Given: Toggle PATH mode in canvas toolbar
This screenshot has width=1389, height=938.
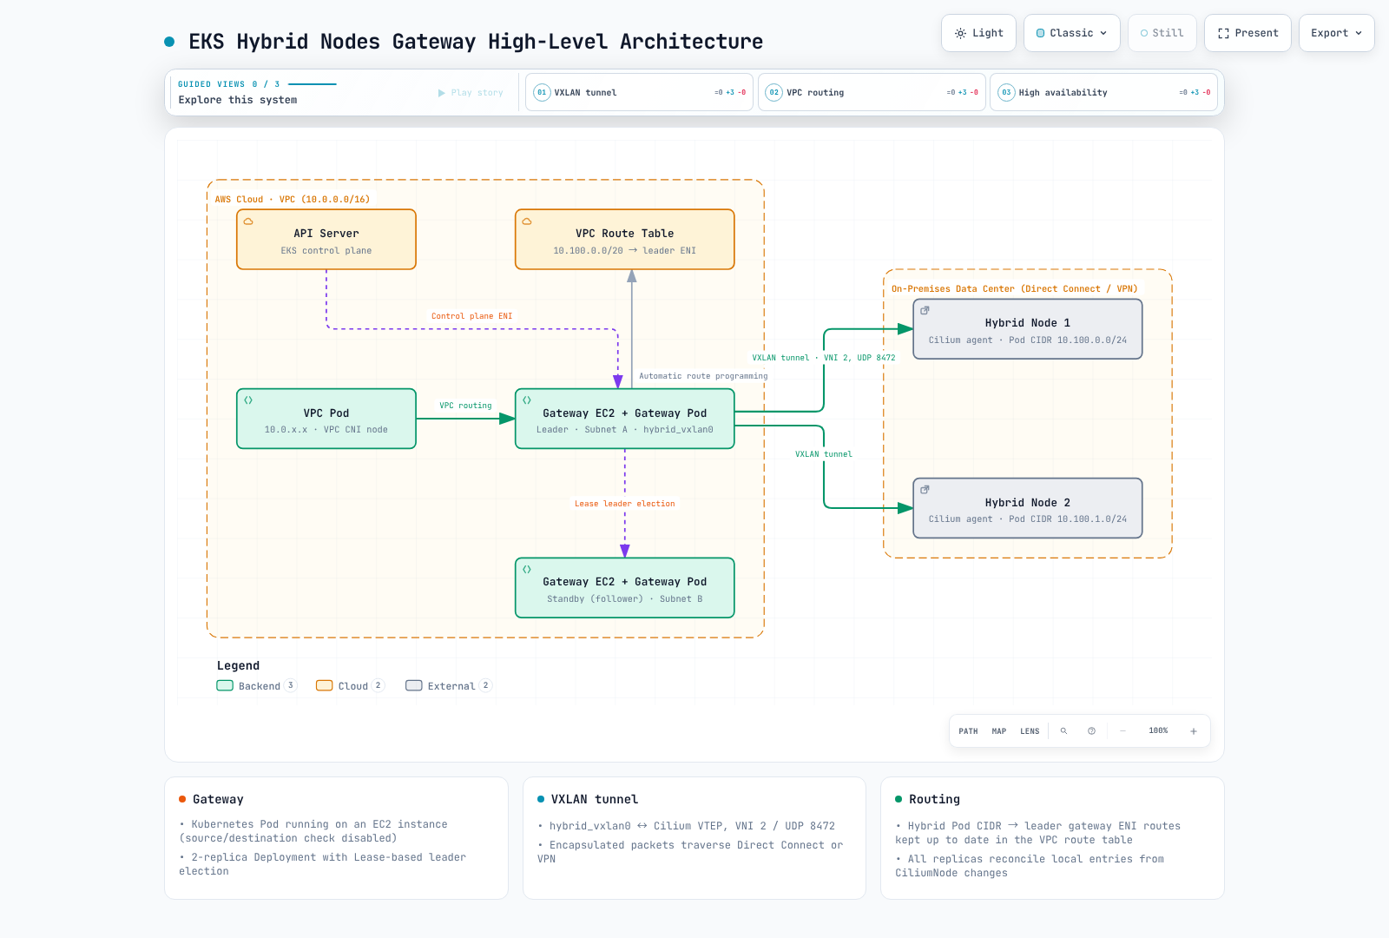Looking at the screenshot, I should coord(968,731).
